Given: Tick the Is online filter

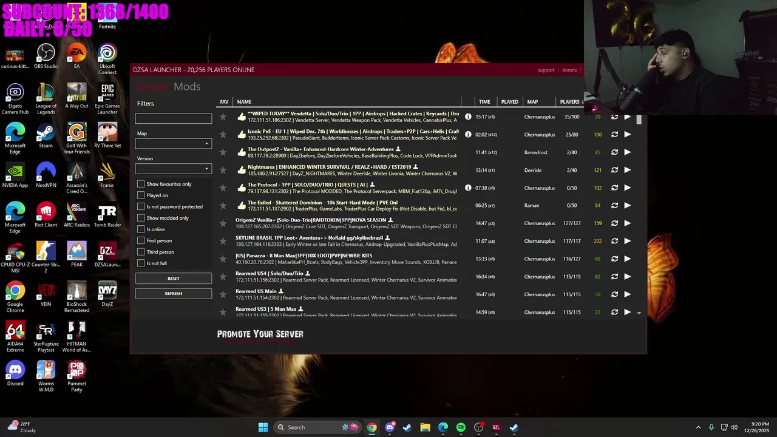Looking at the screenshot, I should 141,229.
